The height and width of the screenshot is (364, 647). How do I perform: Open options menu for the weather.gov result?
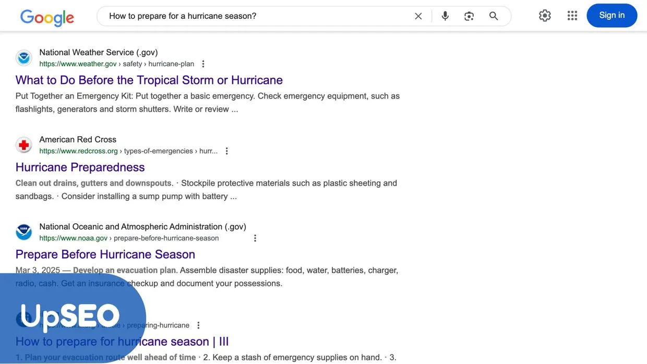point(203,63)
